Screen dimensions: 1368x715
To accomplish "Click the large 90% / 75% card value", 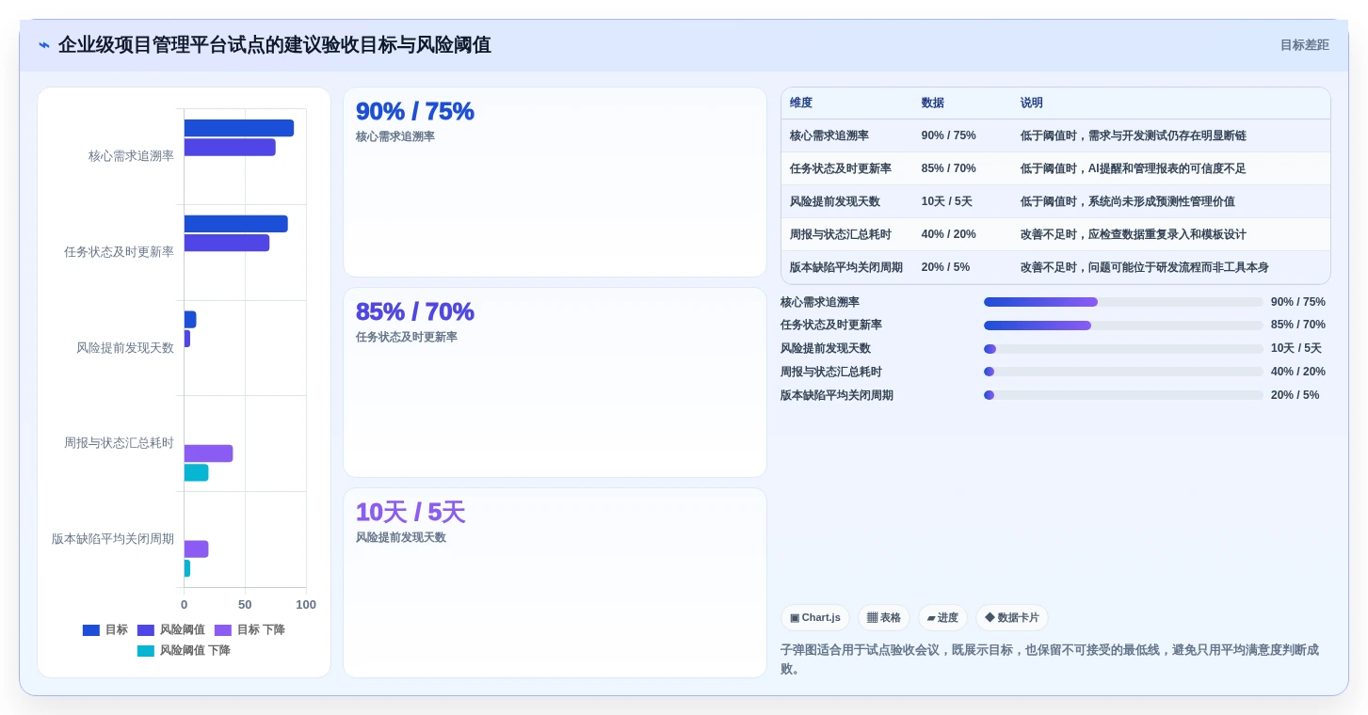I will pyautogui.click(x=415, y=111).
